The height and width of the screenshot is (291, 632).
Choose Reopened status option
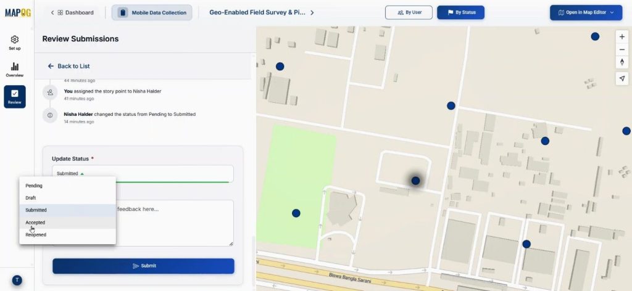67,235
